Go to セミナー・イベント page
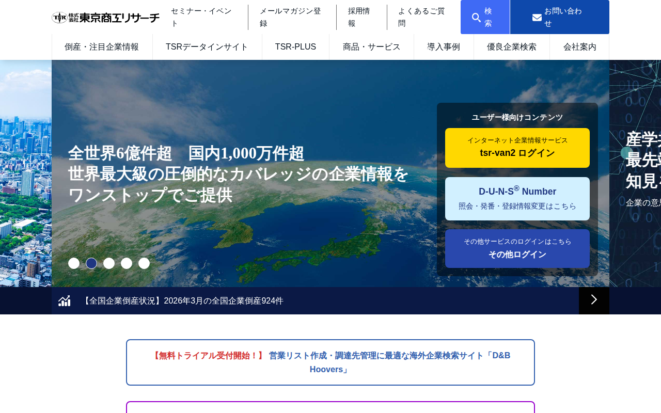Viewport: 661px width, 413px height. [x=203, y=17]
